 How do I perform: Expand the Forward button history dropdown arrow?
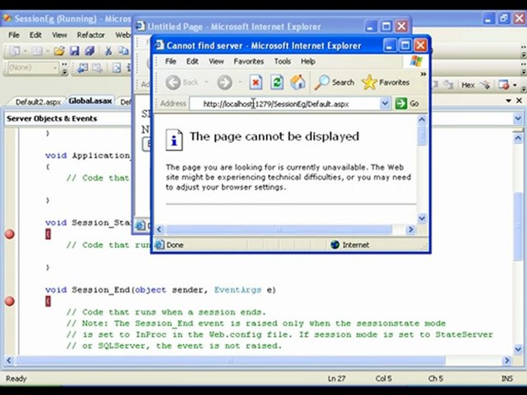pyautogui.click(x=240, y=82)
